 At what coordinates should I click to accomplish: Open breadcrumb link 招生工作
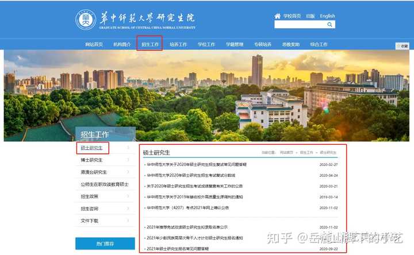click(x=306, y=152)
